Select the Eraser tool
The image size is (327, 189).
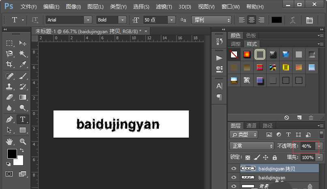(x=10, y=97)
